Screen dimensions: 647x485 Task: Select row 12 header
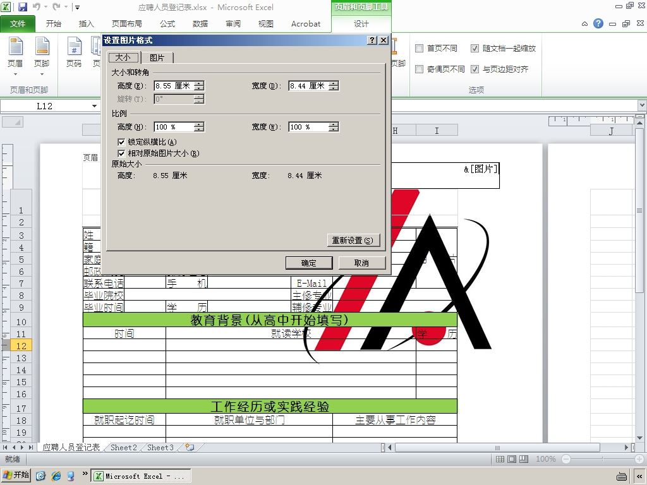(21, 345)
